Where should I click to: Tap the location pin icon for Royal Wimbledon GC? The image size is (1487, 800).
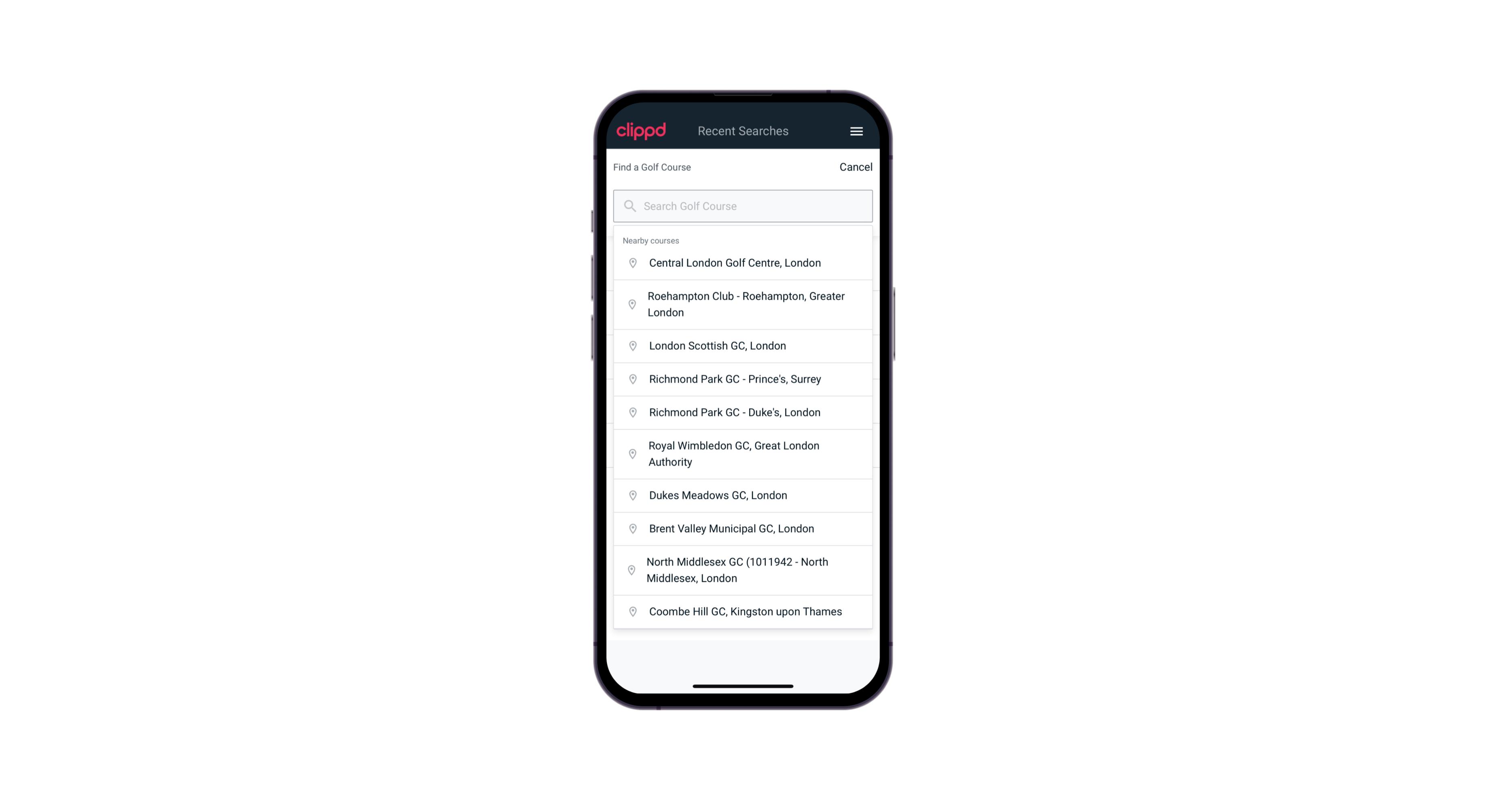[632, 453]
